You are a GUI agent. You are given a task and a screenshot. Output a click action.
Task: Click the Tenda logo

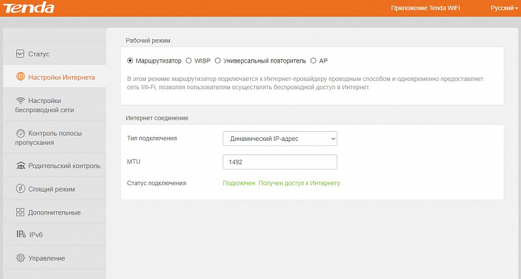[28, 8]
